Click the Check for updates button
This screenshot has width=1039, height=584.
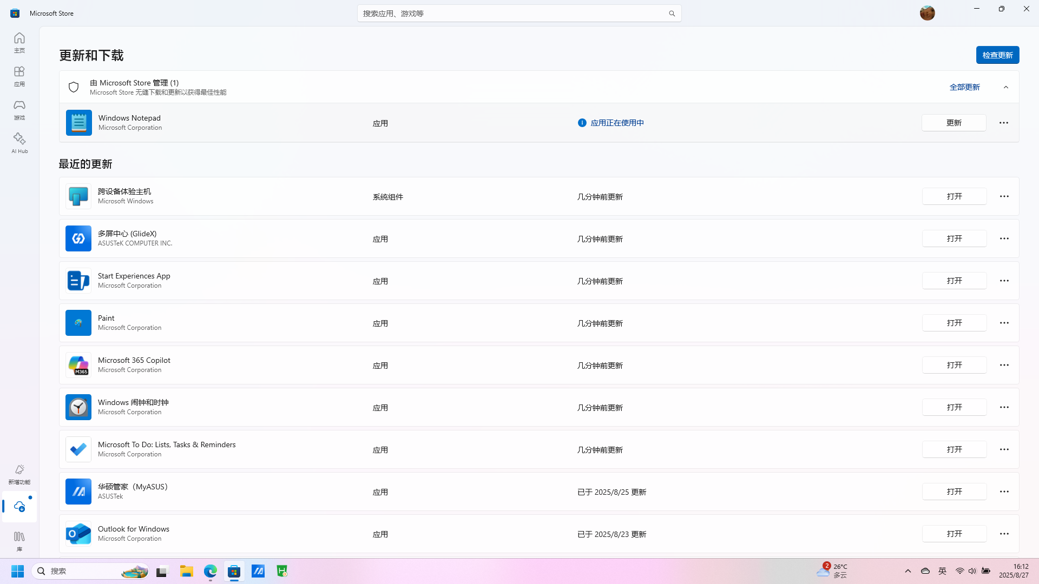click(x=997, y=55)
